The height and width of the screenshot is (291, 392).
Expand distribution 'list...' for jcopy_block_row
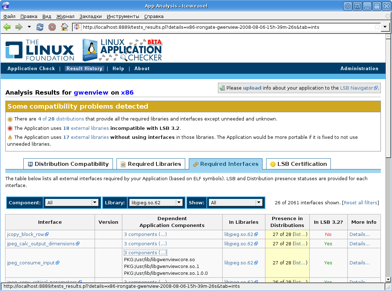click(x=300, y=235)
